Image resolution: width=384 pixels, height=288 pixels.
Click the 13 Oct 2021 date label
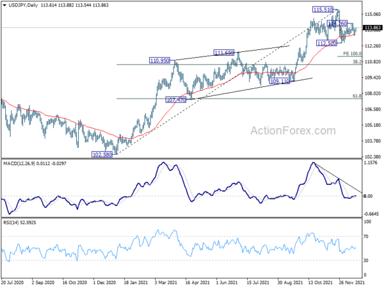coord(321,283)
